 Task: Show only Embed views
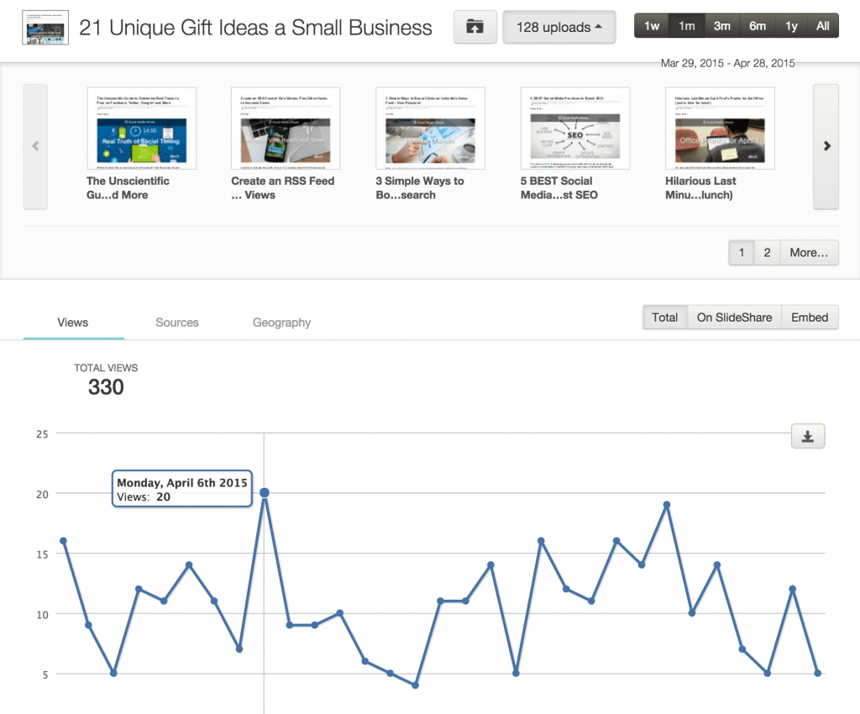[810, 318]
